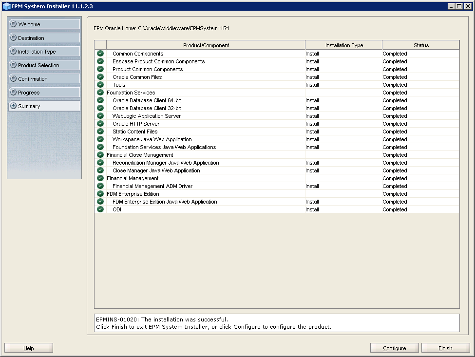Screen dimensions: 475x357
Task: Click green check icon for Essbase Product Common Components
Action: point(100,61)
